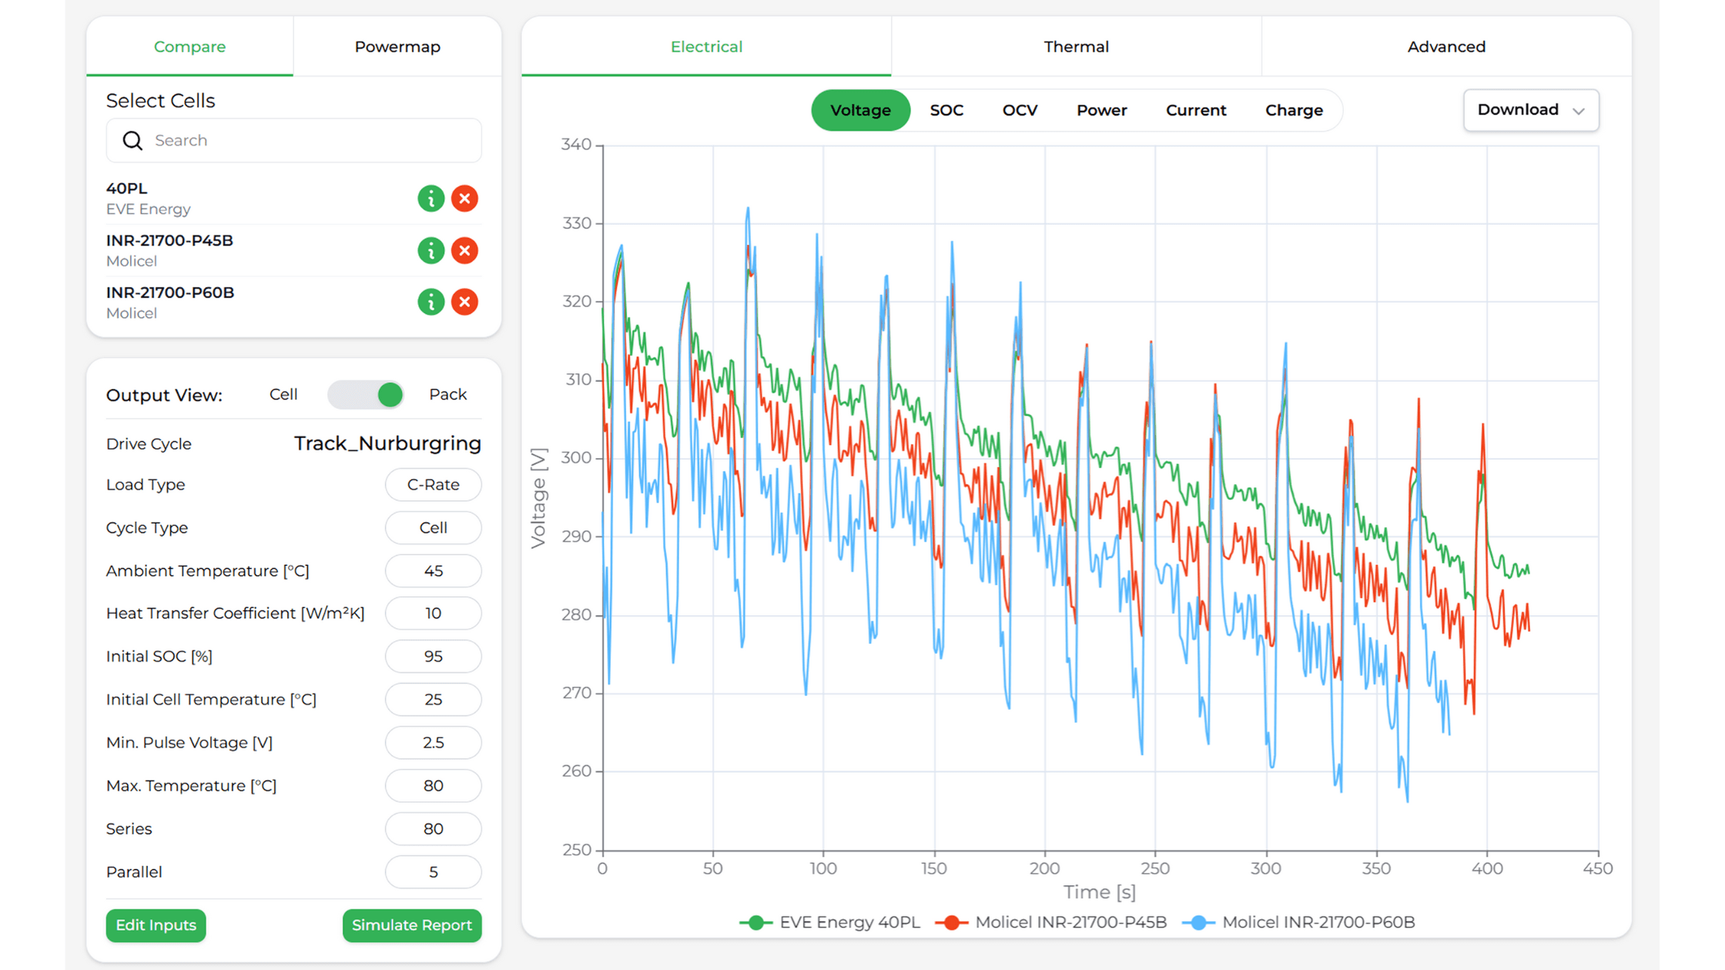The height and width of the screenshot is (970, 1725).
Task: Toggle Molicel INR-21700-P45B legend entry
Action: [x=1051, y=922]
